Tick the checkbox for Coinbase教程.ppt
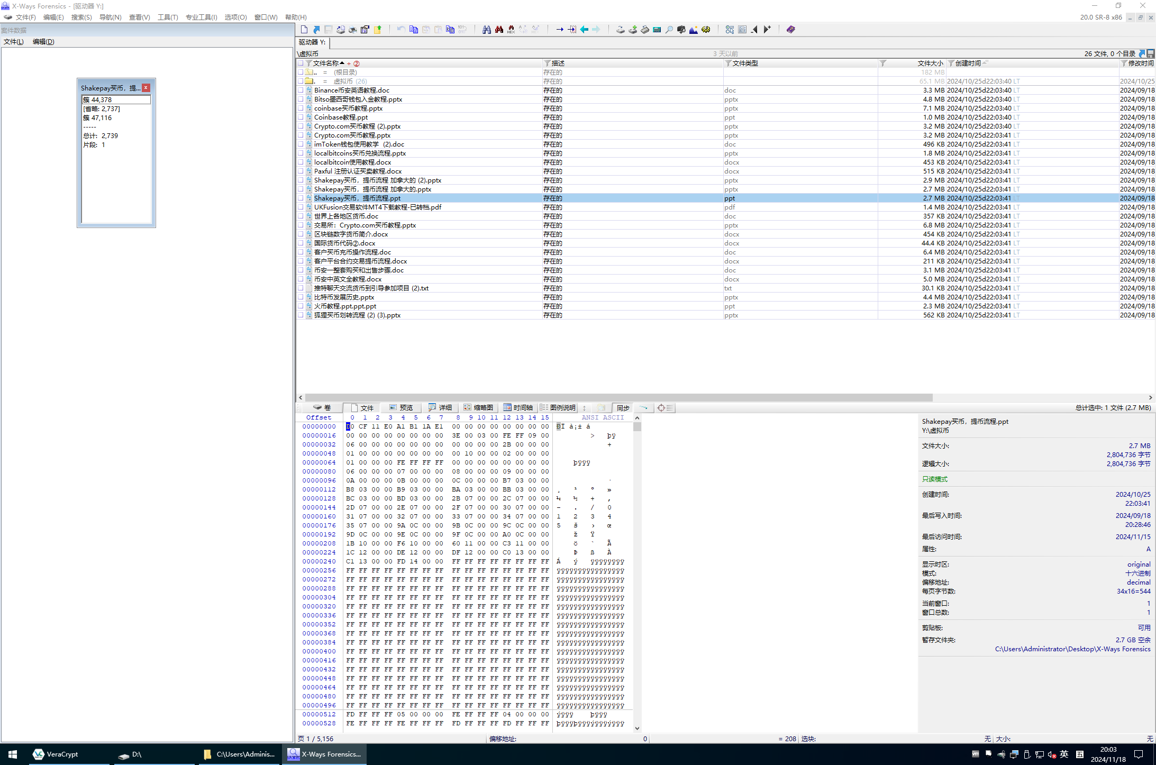This screenshot has height=765, width=1156. coord(301,117)
